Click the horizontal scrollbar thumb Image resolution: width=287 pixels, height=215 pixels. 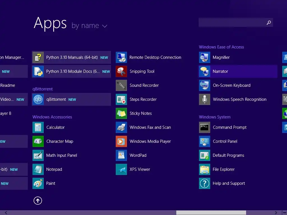pyautogui.click(x=211, y=213)
